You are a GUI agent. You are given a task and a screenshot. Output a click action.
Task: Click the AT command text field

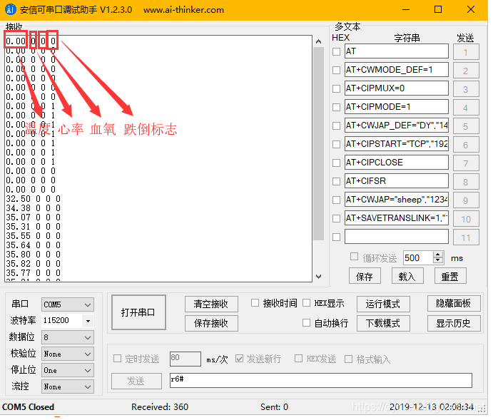(397, 51)
